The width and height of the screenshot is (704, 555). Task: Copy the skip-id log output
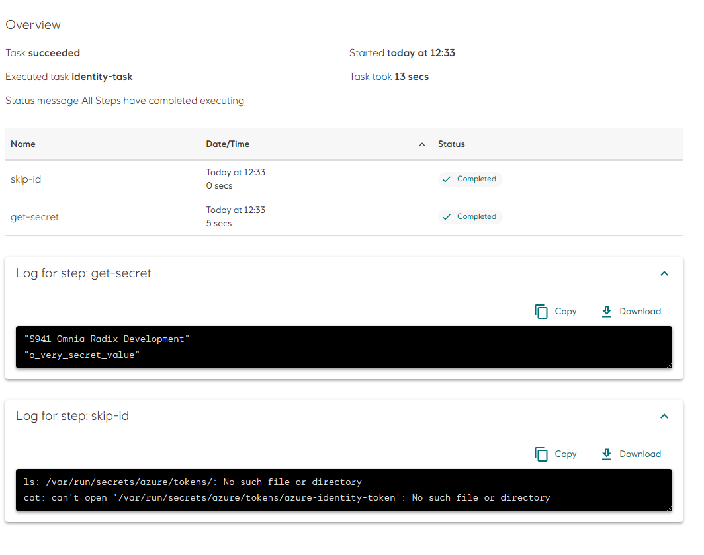click(x=555, y=454)
